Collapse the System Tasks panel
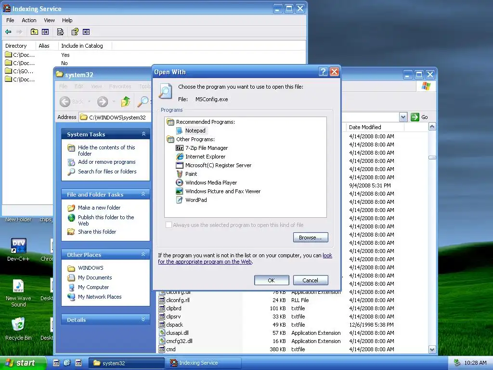The image size is (493, 370). click(143, 134)
